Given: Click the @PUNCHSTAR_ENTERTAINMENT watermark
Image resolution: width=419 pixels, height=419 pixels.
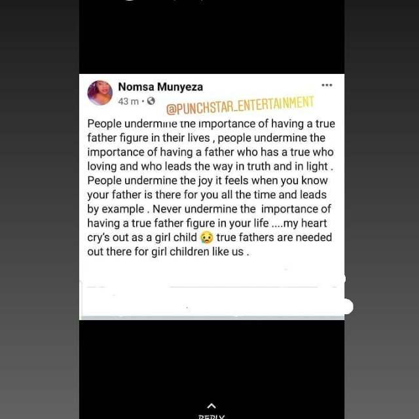Looking at the screenshot, I should [240, 105].
